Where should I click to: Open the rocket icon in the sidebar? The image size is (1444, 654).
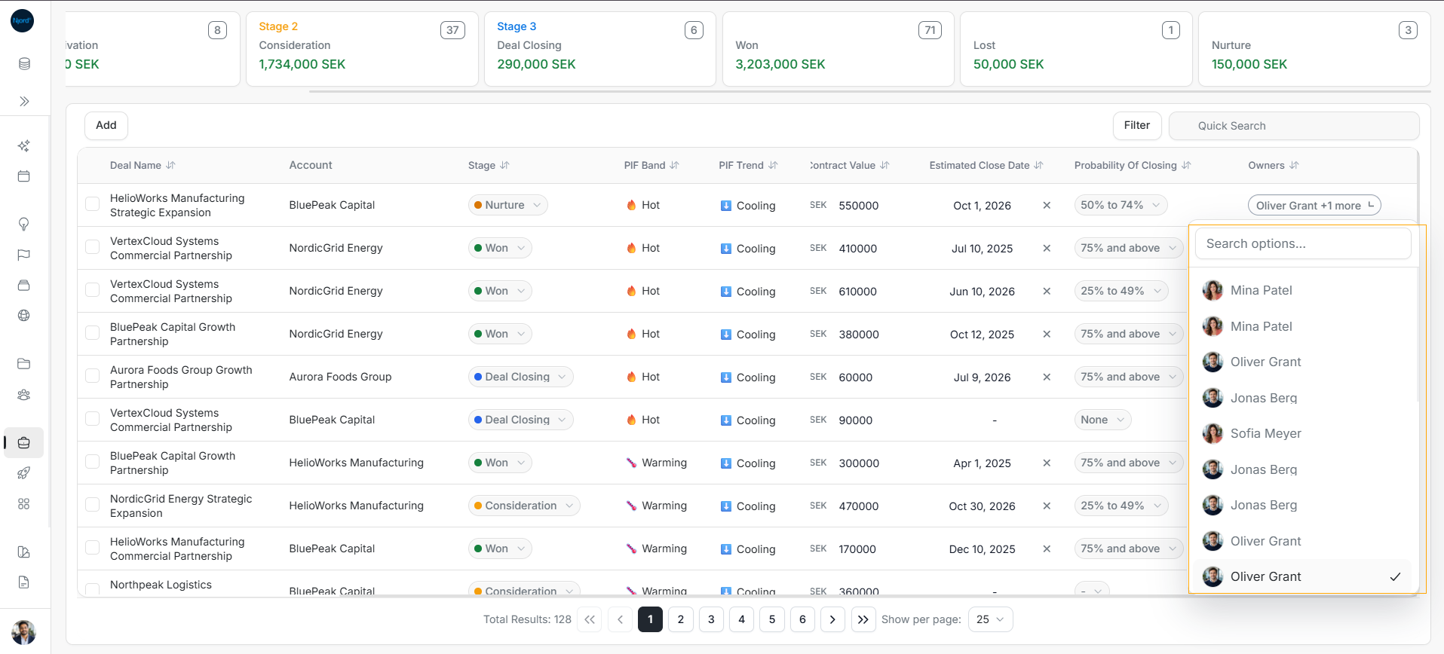pyautogui.click(x=24, y=473)
